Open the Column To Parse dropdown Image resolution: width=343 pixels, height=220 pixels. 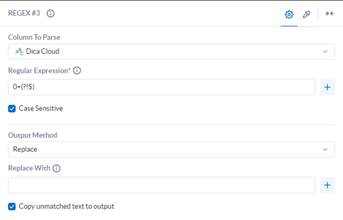[171, 51]
